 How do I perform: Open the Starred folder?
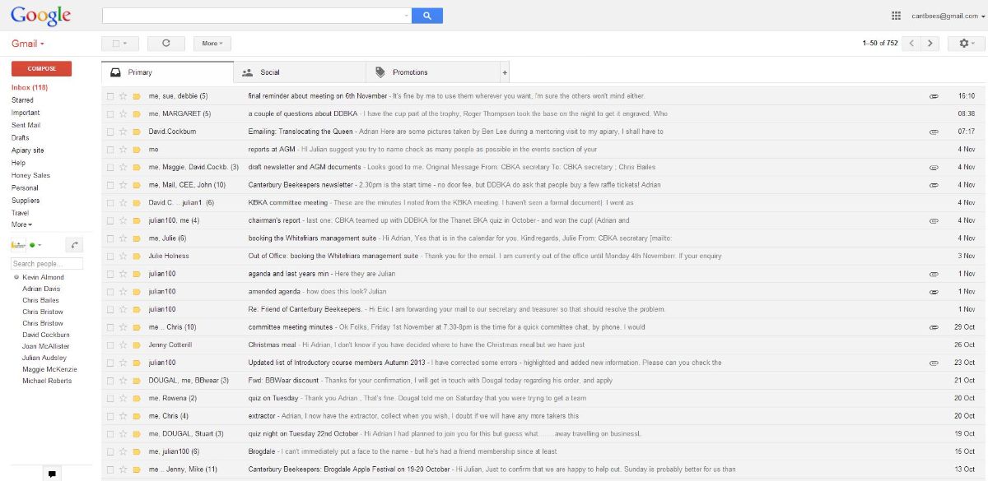[22, 100]
